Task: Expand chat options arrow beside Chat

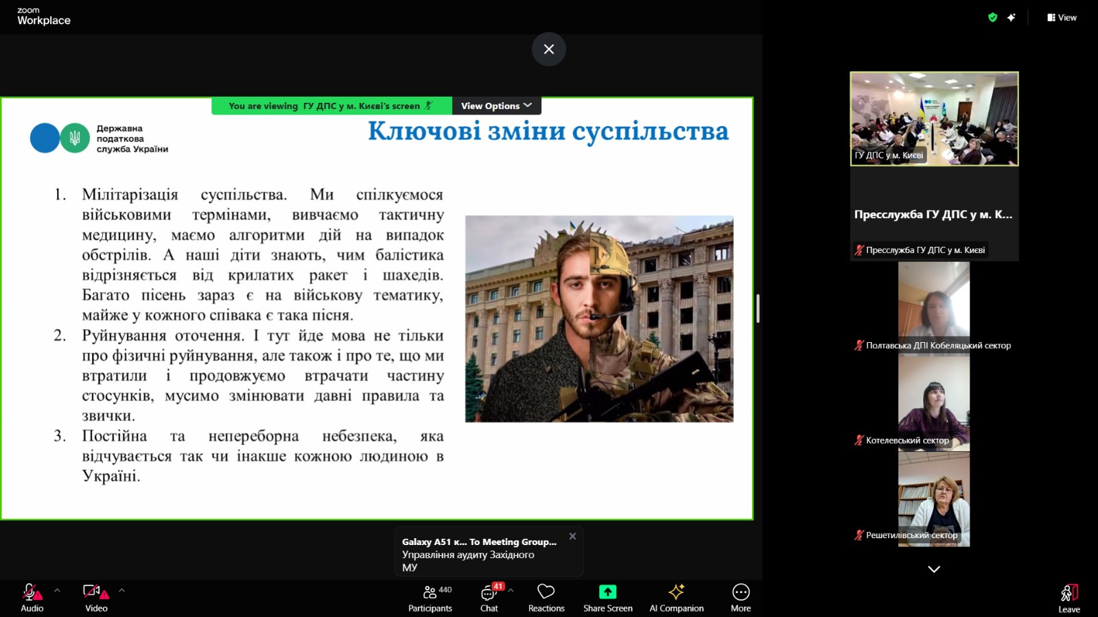Action: [511, 590]
